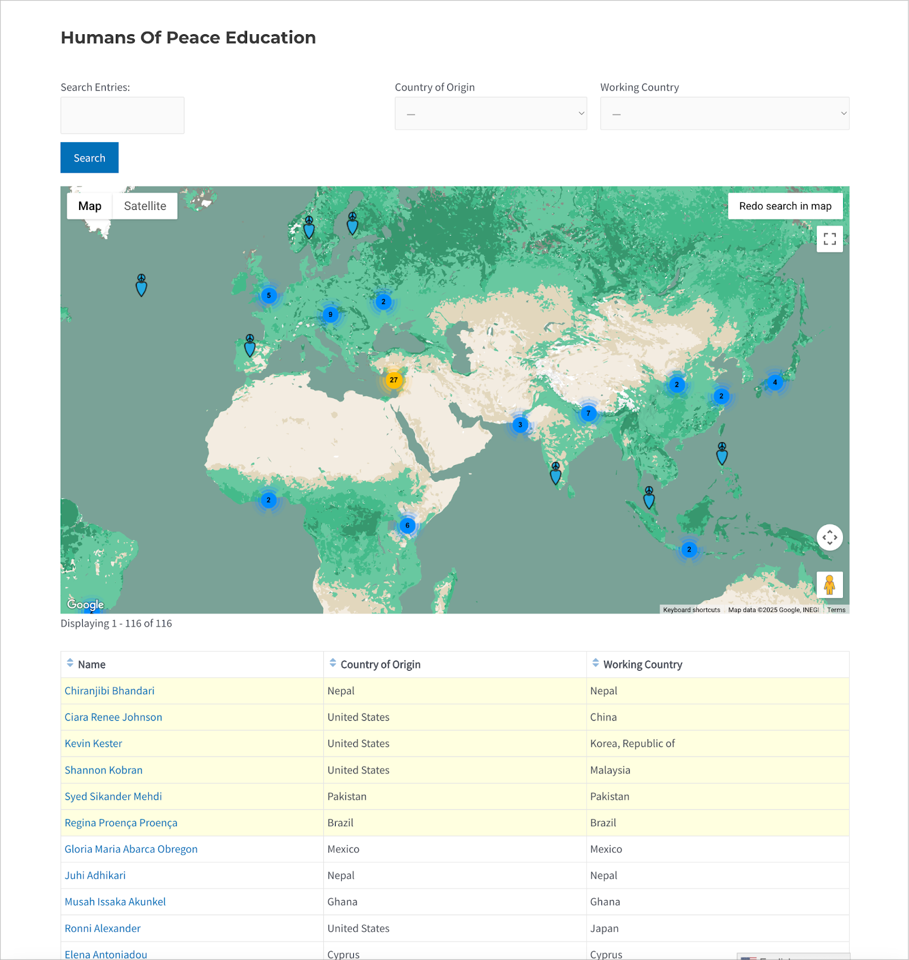Click the peace pin in southern India
909x960 pixels.
[556, 475]
